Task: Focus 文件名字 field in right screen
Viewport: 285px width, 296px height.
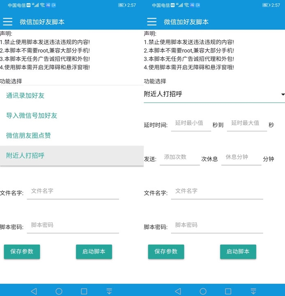Action: click(217, 192)
